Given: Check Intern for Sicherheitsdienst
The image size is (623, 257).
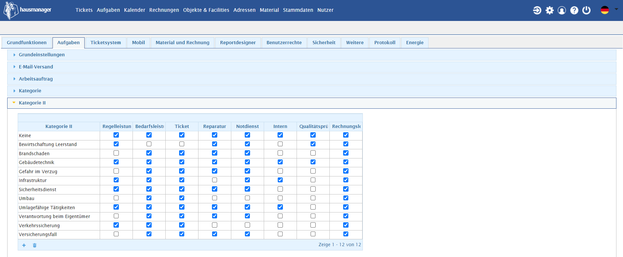Looking at the screenshot, I should 280,189.
